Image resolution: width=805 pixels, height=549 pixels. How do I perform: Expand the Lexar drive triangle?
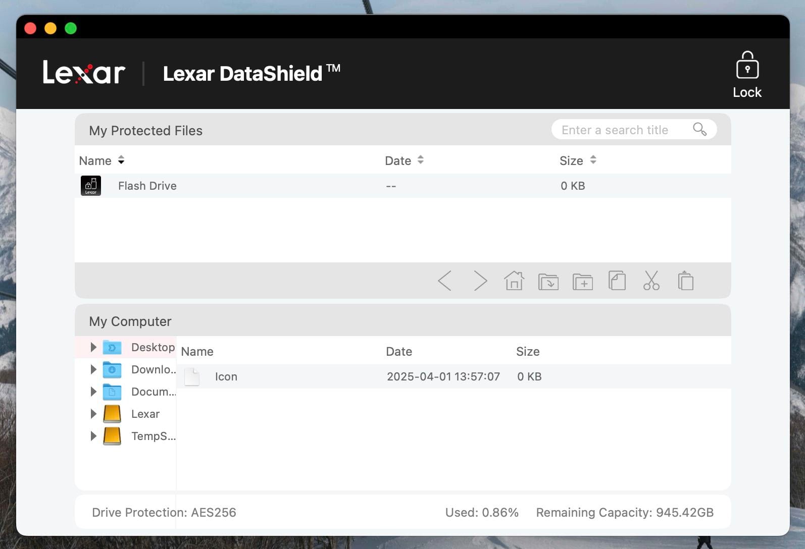tap(93, 414)
